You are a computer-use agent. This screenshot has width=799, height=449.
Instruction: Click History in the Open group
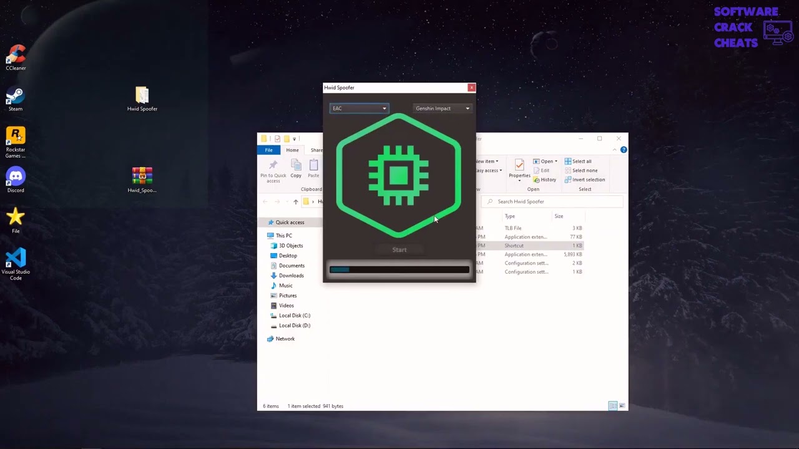[544, 180]
